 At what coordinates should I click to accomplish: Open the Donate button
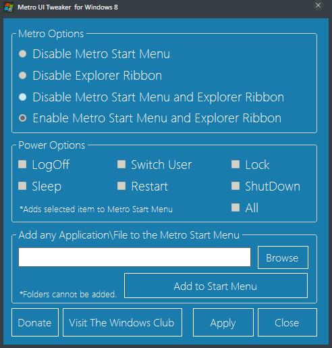click(x=35, y=322)
